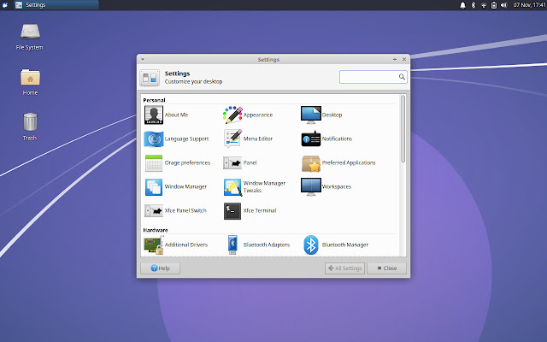Click the Help button

160,268
